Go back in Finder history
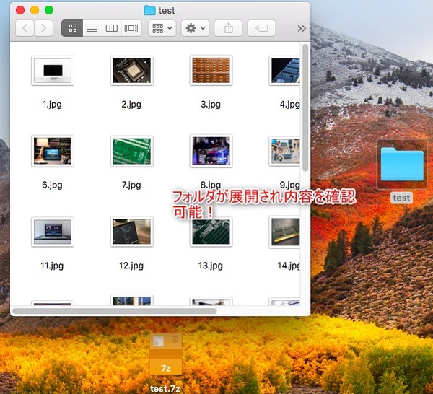Screen dimensions: 433x394 pos(25,28)
